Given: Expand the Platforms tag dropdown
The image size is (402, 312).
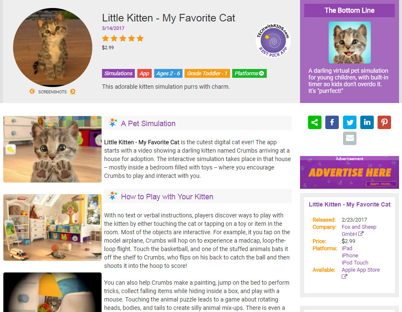Looking at the screenshot, I should (x=249, y=74).
